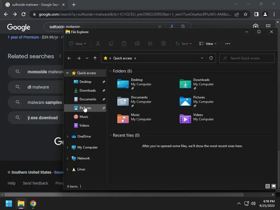This screenshot has height=210, width=280.
Task: Click Send feedback link on Google page
Action: point(36,183)
